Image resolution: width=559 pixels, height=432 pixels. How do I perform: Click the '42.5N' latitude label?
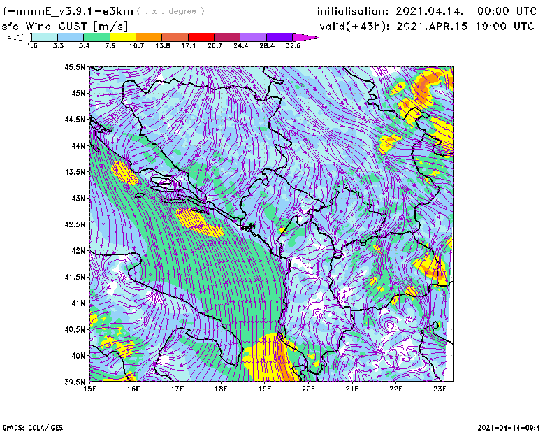click(75, 224)
